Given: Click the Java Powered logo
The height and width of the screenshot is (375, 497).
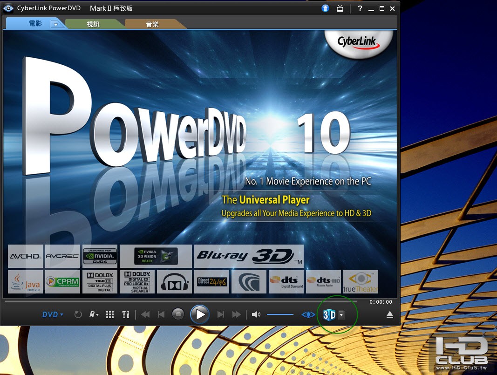Looking at the screenshot, I should [25, 281].
